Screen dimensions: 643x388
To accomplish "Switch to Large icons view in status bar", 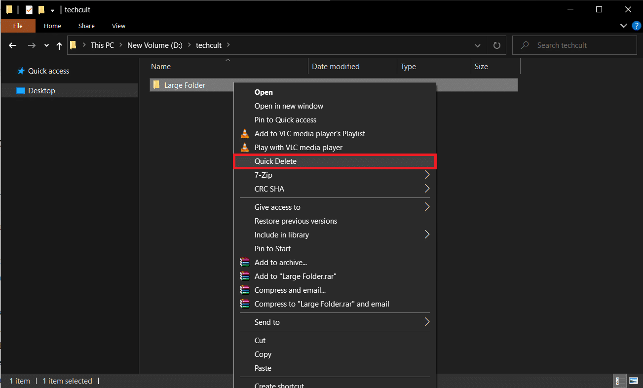I will tap(633, 381).
